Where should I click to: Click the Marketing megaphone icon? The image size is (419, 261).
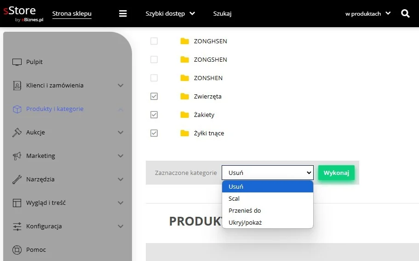pyautogui.click(x=17, y=156)
